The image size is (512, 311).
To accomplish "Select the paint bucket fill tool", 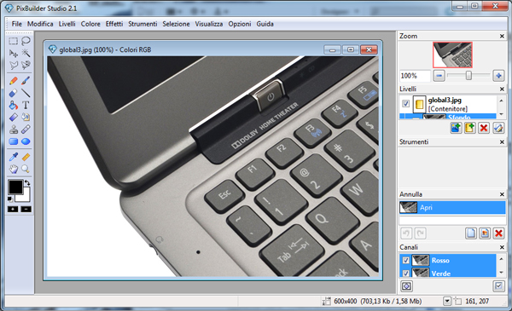I will pos(13,105).
